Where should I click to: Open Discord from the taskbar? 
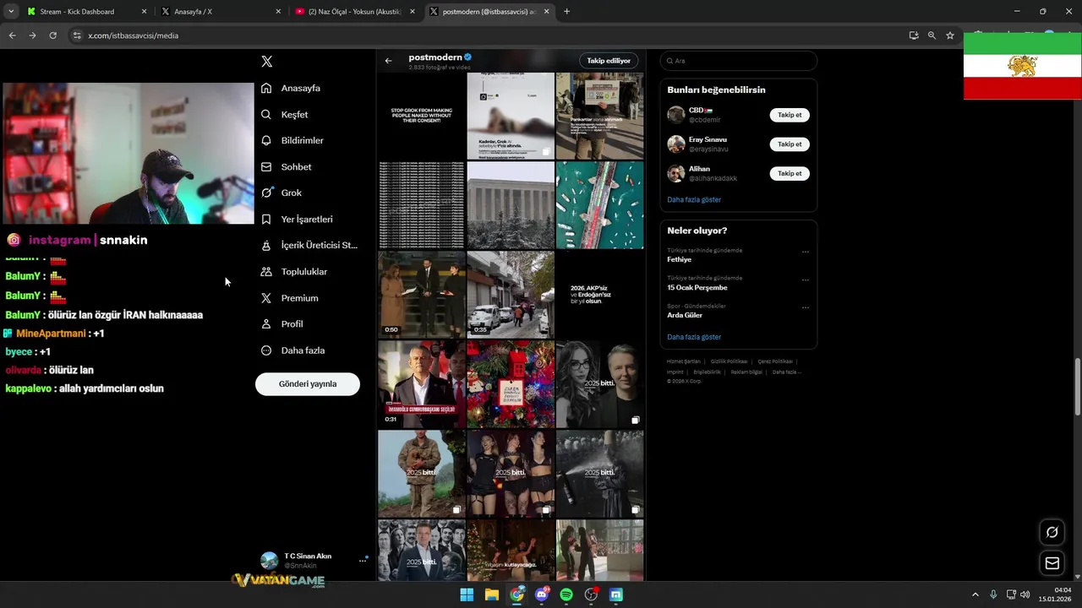[542, 594]
